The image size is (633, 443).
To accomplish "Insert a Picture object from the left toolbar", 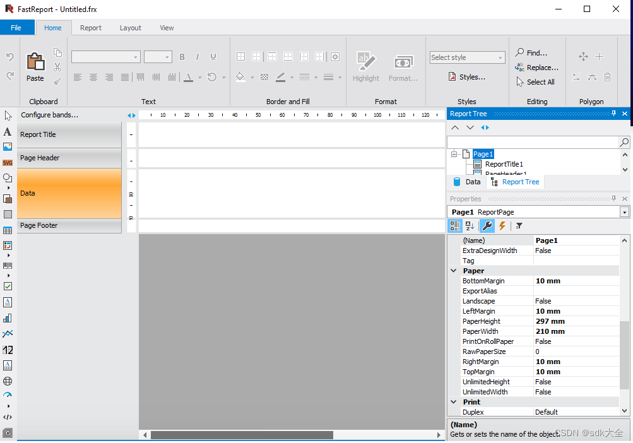I will click(x=8, y=146).
